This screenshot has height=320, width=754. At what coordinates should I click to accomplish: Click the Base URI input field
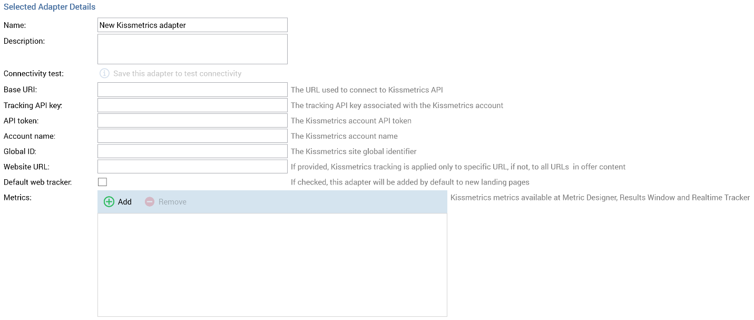click(192, 90)
